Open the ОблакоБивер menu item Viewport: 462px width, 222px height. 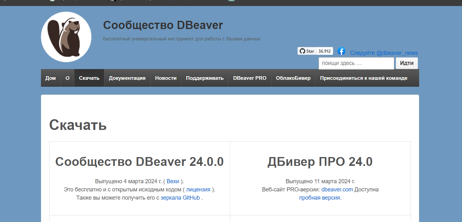(293, 78)
